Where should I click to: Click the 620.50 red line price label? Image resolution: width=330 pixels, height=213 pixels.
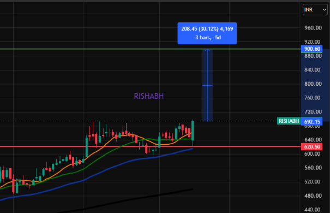[x=311, y=146]
